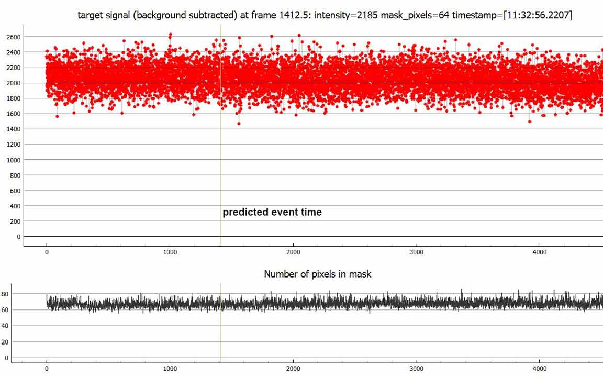603x377 pixels.
Task: Click the 200 tick label on intensity axis
Action: click(x=15, y=221)
